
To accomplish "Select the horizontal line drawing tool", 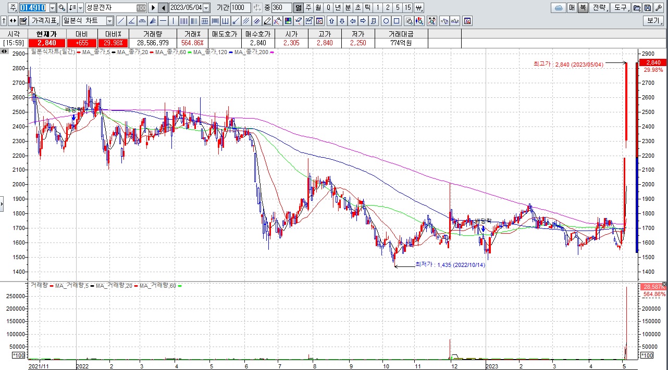I will [163, 21].
